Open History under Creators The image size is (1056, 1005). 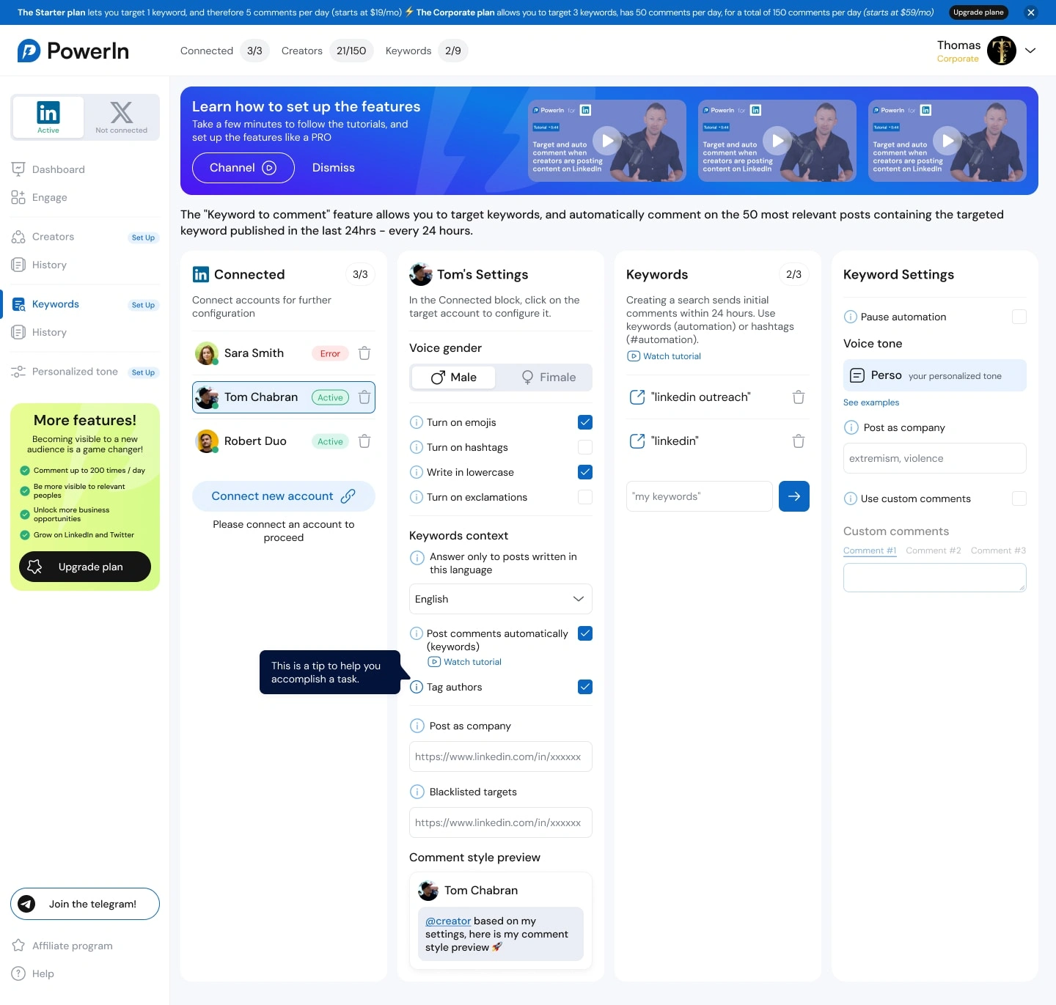(40, 265)
